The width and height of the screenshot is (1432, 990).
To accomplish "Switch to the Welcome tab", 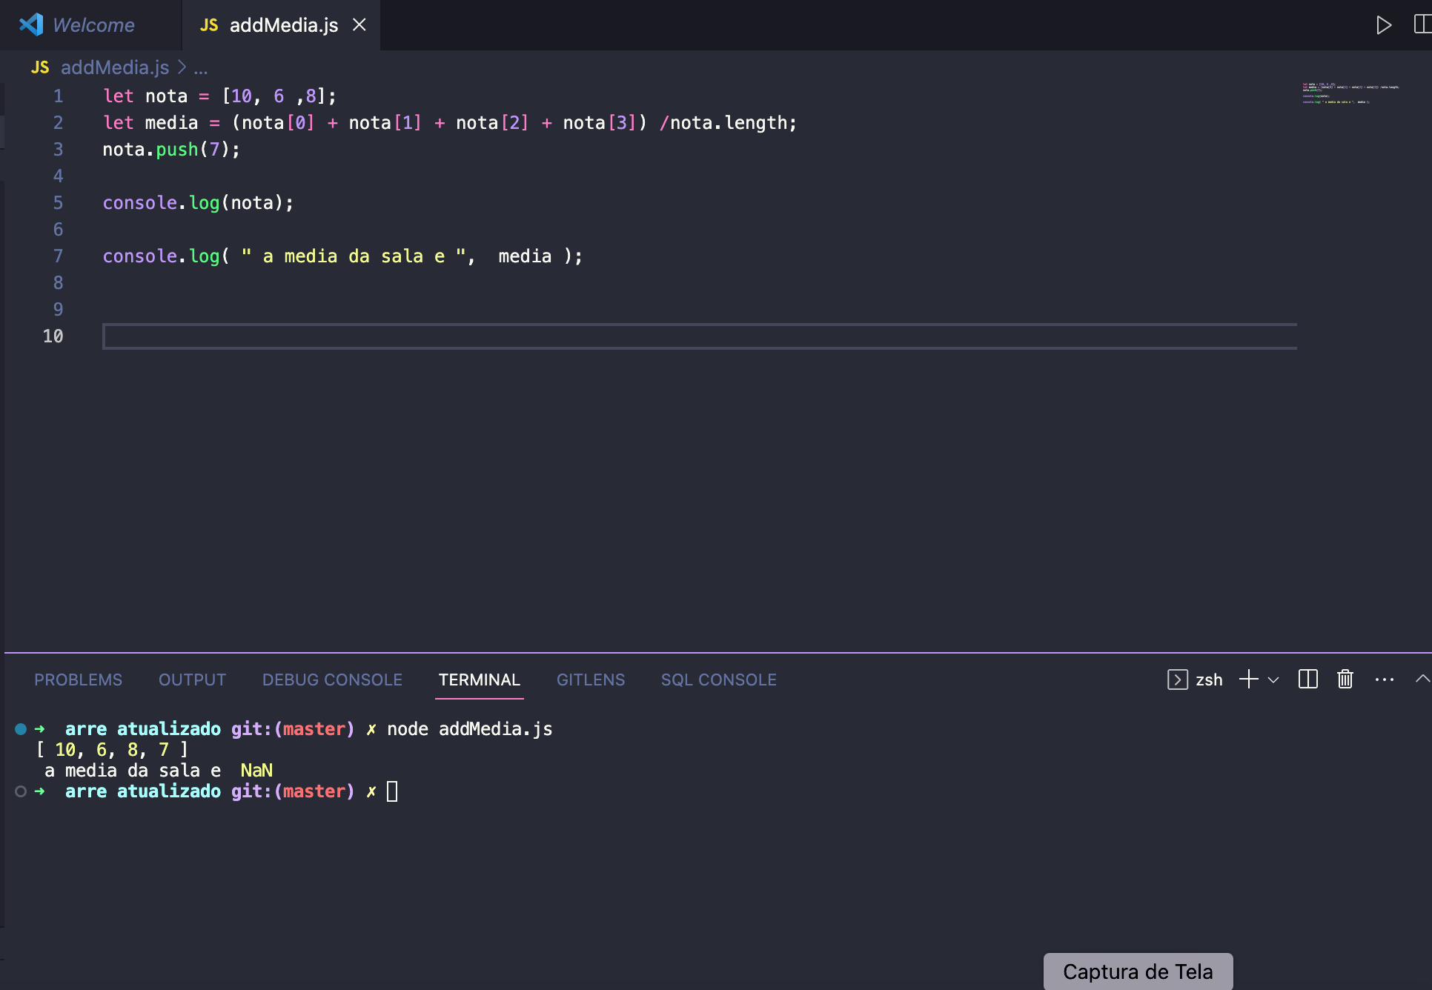I will (x=90, y=25).
